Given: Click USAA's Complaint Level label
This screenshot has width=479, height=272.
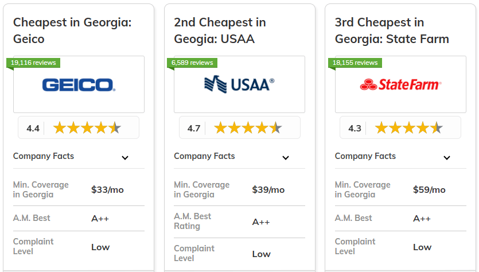Looking at the screenshot, I should tap(194, 253).
